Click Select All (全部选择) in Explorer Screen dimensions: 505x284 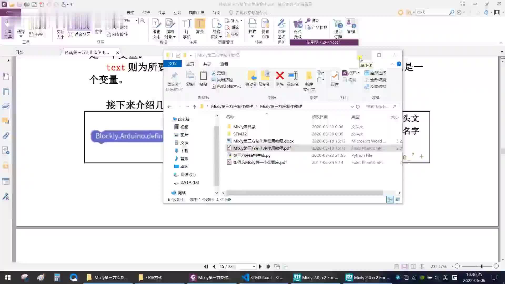(375, 73)
